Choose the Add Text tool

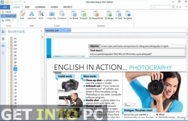point(32,15)
